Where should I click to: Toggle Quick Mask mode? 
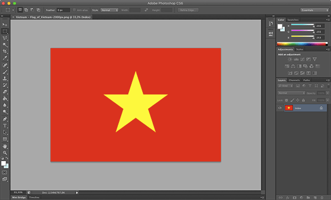(x=4, y=172)
